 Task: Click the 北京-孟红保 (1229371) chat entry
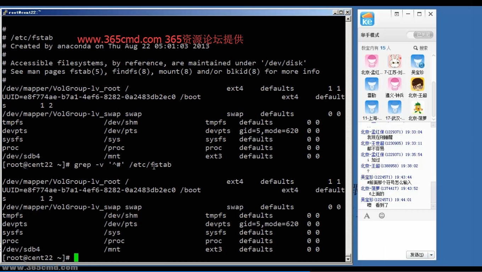pyautogui.click(x=376, y=132)
